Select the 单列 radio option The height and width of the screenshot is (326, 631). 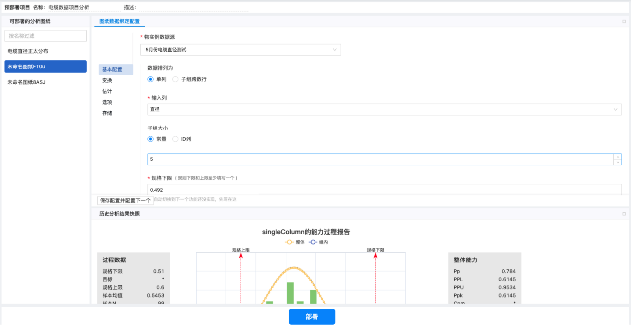(x=151, y=79)
